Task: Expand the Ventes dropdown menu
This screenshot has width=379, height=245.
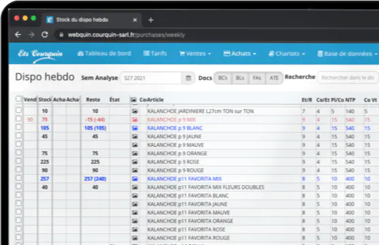Action: 196,54
